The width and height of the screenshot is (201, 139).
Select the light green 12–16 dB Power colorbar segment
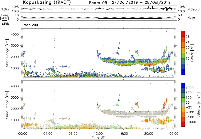[x=183, y=55]
